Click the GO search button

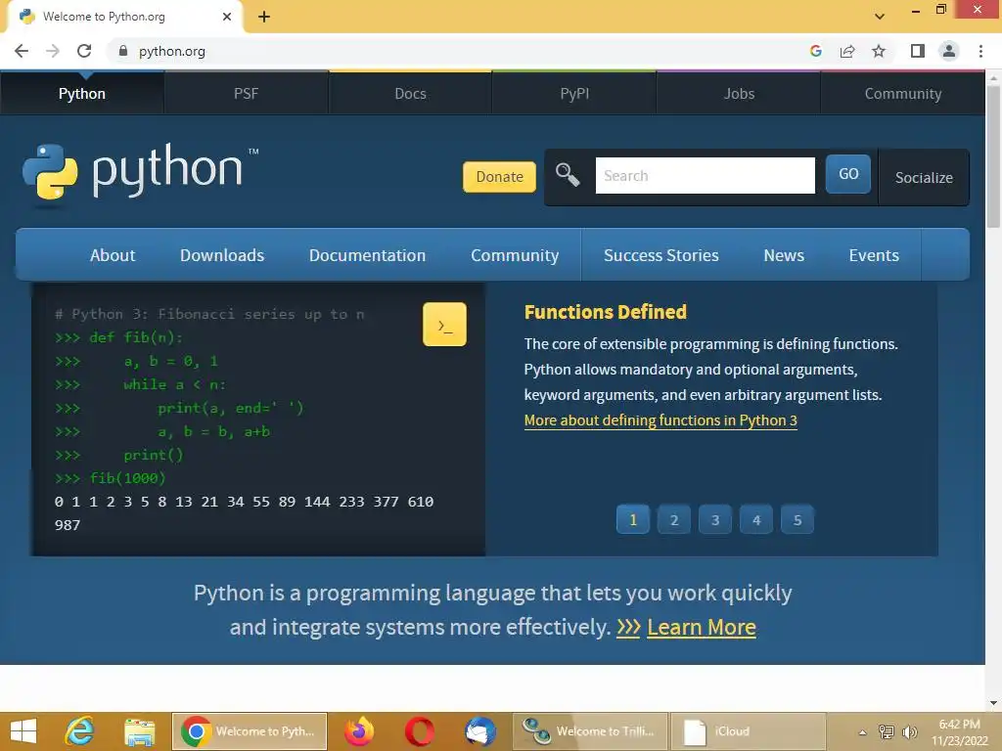point(848,174)
